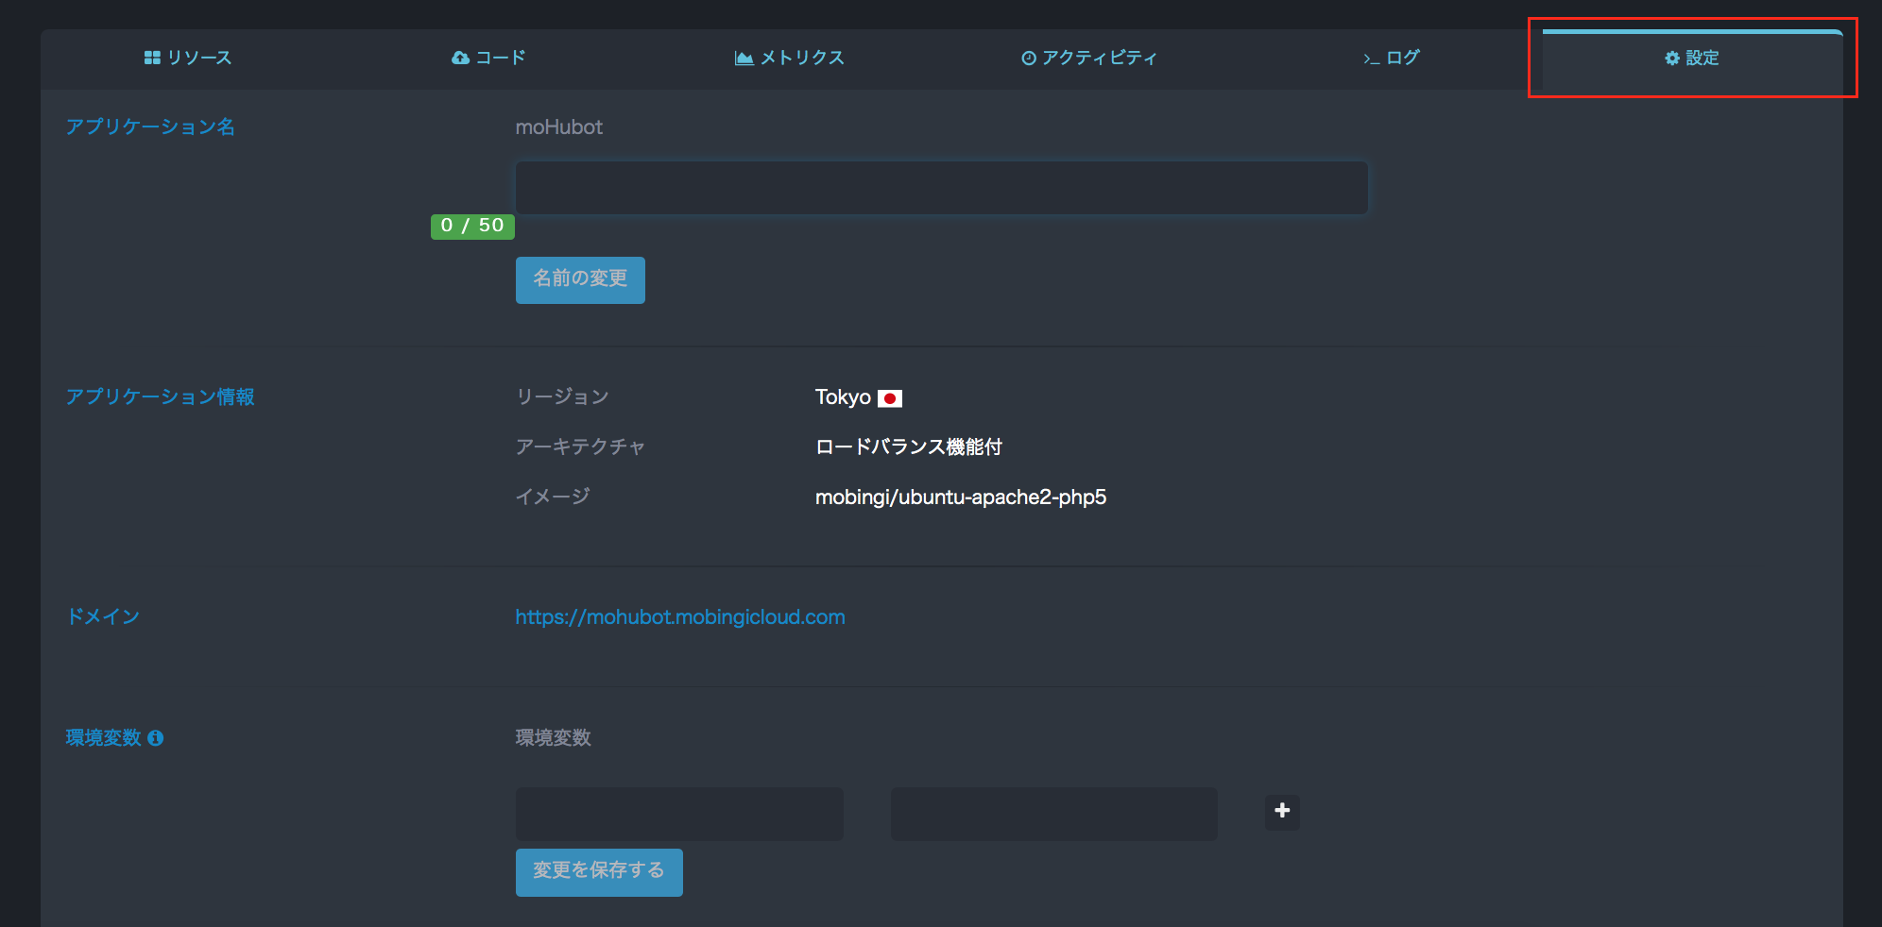Click the plus button to add environment variable
Image resolution: width=1882 pixels, height=927 pixels.
[1282, 812]
